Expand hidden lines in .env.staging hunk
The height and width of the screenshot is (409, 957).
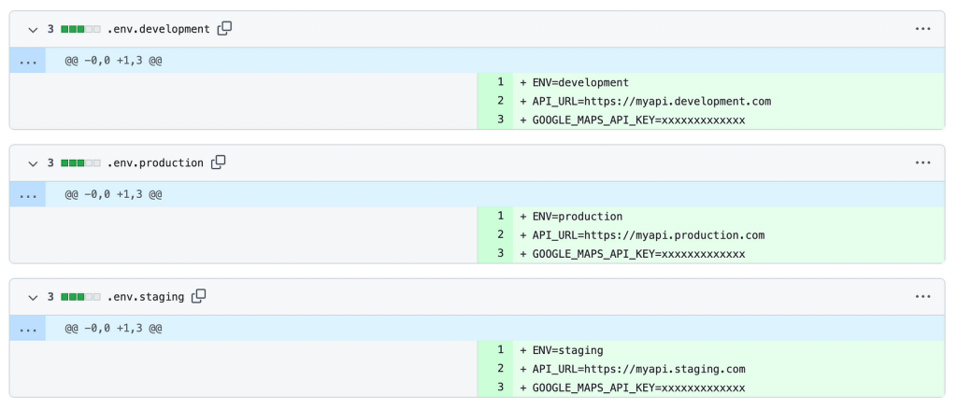28,329
